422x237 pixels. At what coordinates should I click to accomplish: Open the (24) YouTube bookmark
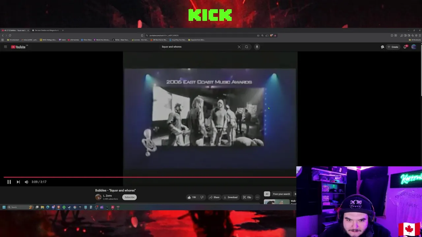point(74,40)
